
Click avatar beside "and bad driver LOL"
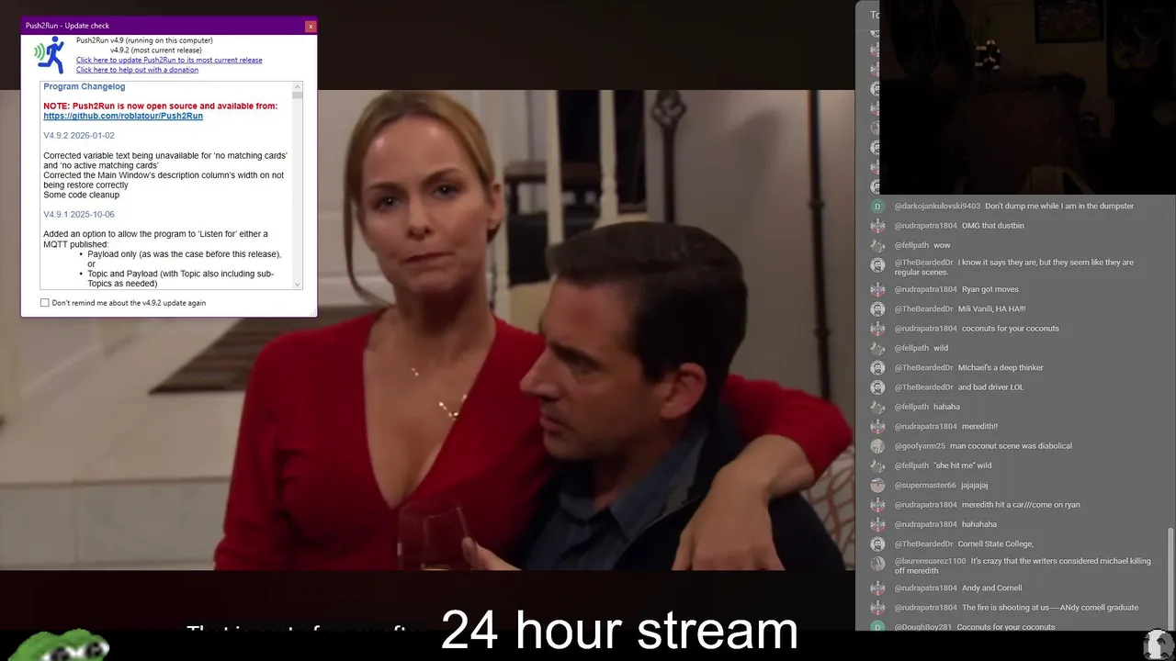tap(877, 387)
